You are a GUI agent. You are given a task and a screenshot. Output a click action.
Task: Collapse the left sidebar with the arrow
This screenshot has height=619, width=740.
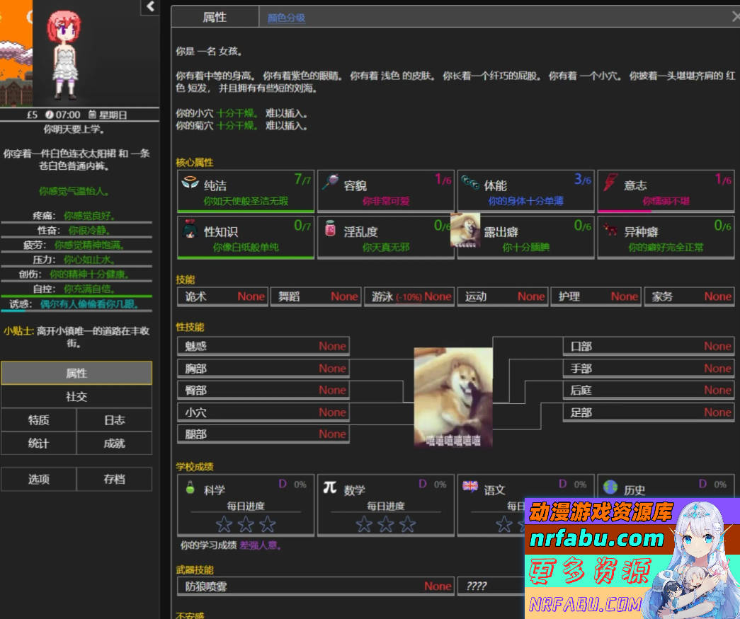click(x=149, y=7)
